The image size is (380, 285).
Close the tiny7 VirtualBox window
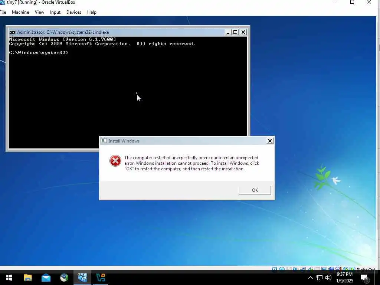tap(369, 2)
